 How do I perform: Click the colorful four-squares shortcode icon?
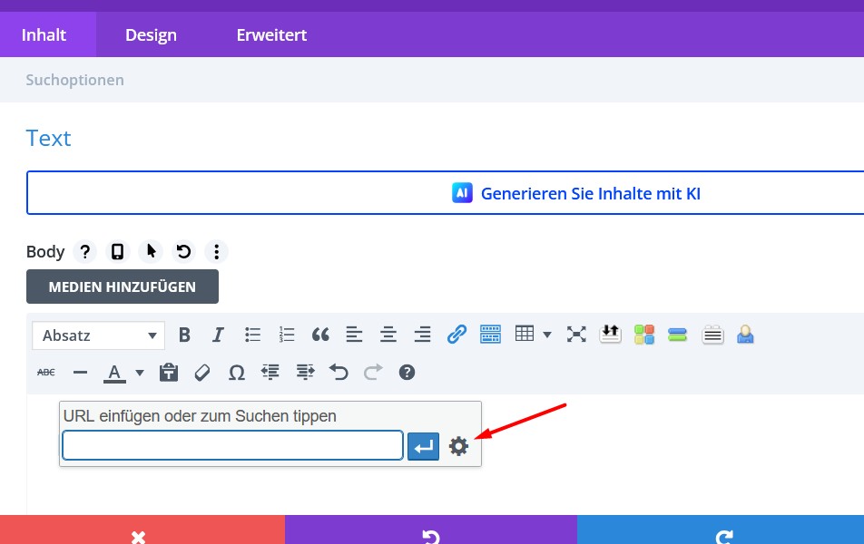644,335
